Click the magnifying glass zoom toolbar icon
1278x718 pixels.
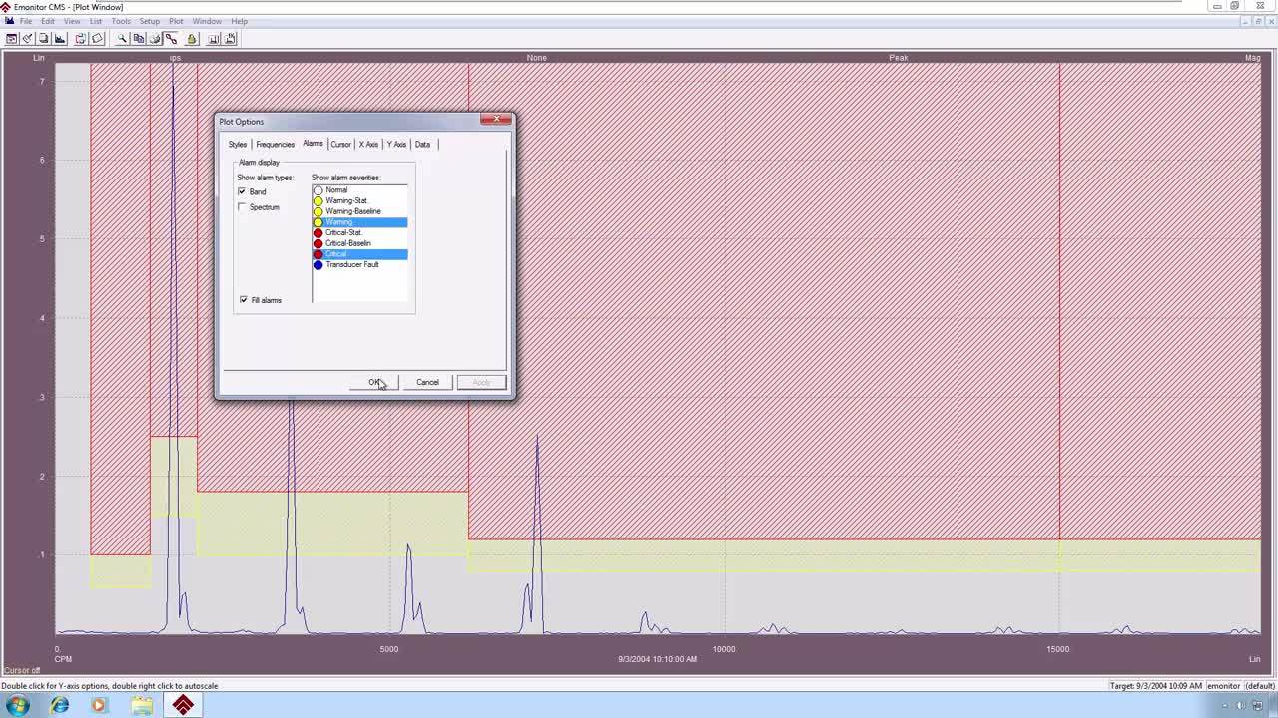pyautogui.click(x=122, y=39)
